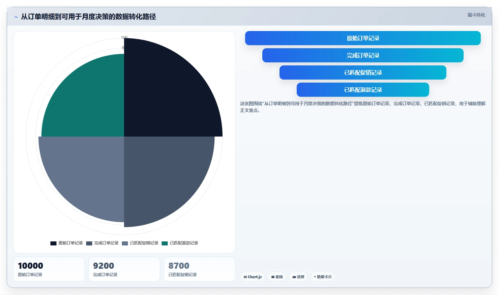Viewport: 499px width, 295px height.
Task: Click the 数据卡片 tag
Action: [323, 277]
